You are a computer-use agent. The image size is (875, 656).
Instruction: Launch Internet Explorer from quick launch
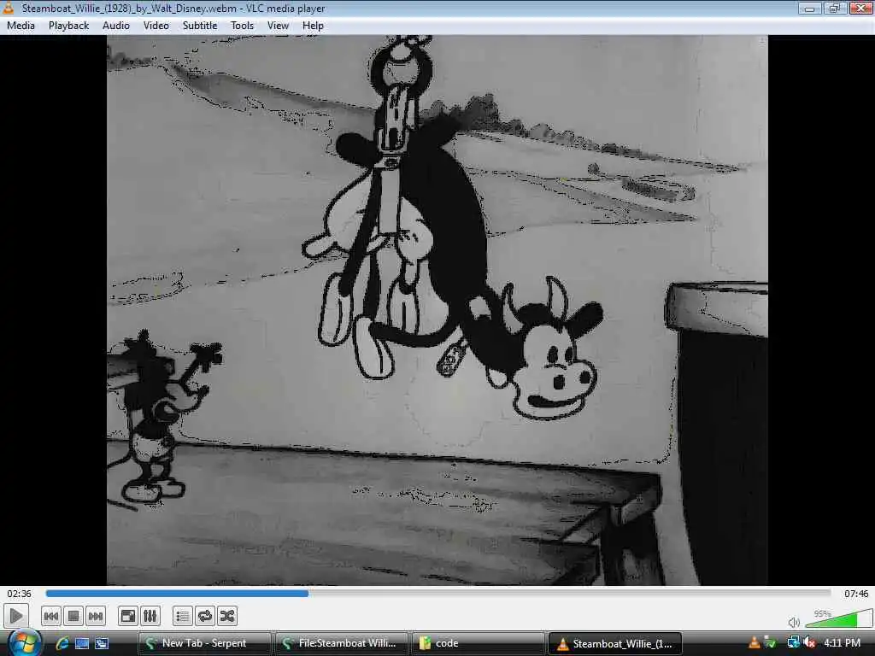click(62, 643)
